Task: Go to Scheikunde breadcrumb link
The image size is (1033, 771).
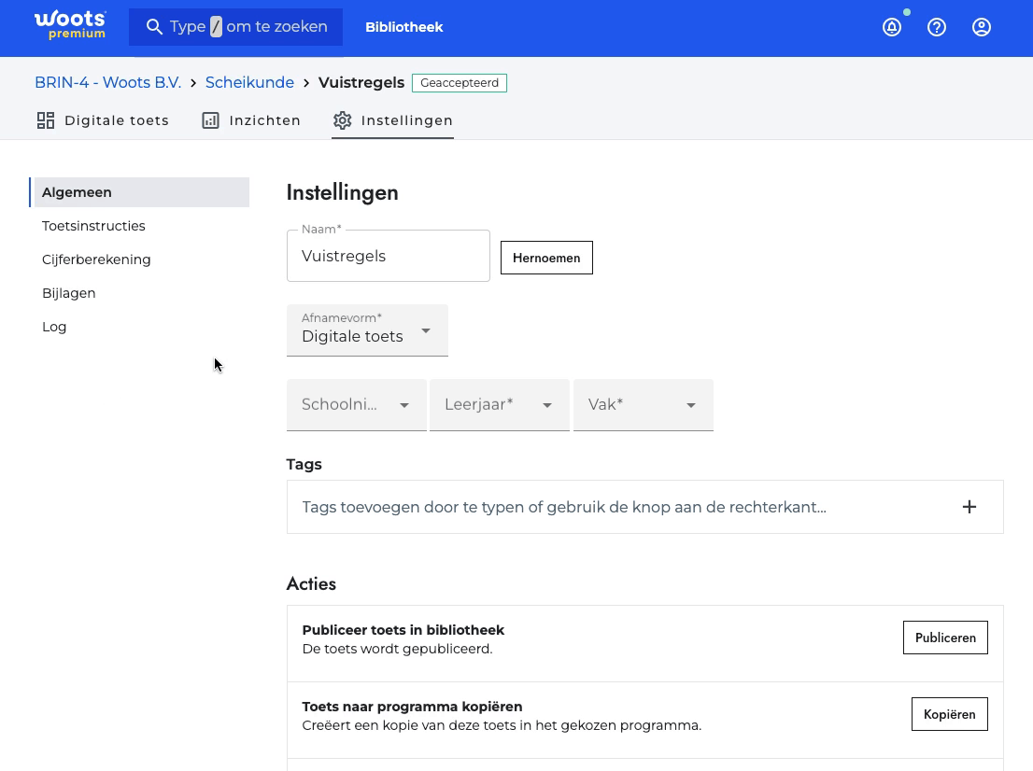Action: pos(249,82)
